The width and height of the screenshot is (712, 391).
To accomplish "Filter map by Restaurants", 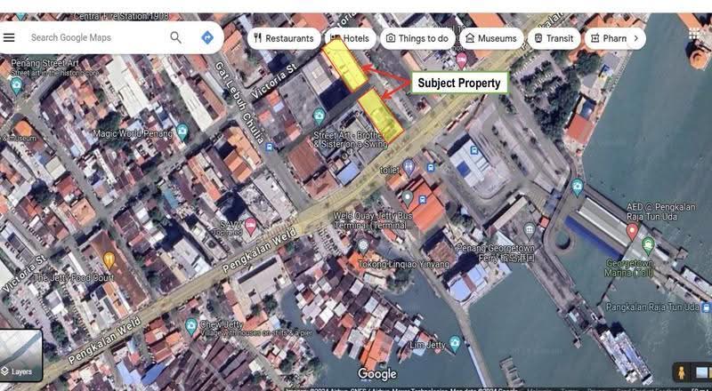I will pos(284,38).
